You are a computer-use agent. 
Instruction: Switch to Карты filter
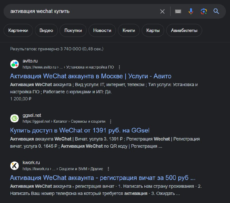153,31
